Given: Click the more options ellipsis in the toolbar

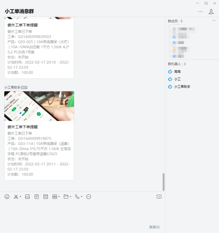Looking at the screenshot, I should (x=89, y=197).
